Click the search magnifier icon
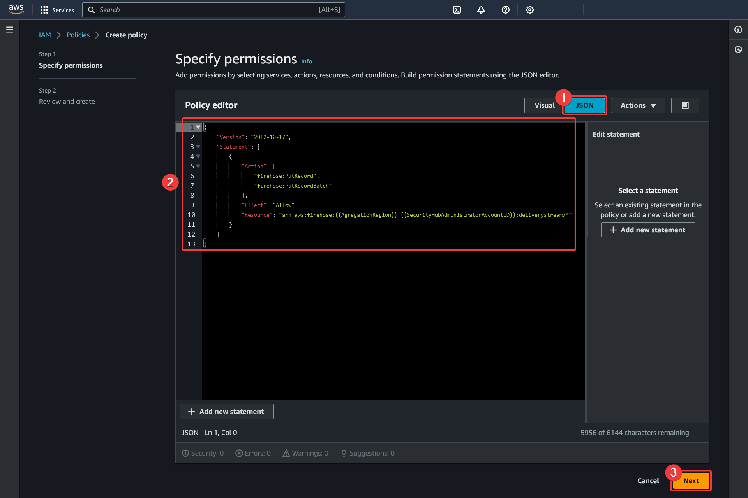Viewport: 748px width, 498px height. point(92,10)
